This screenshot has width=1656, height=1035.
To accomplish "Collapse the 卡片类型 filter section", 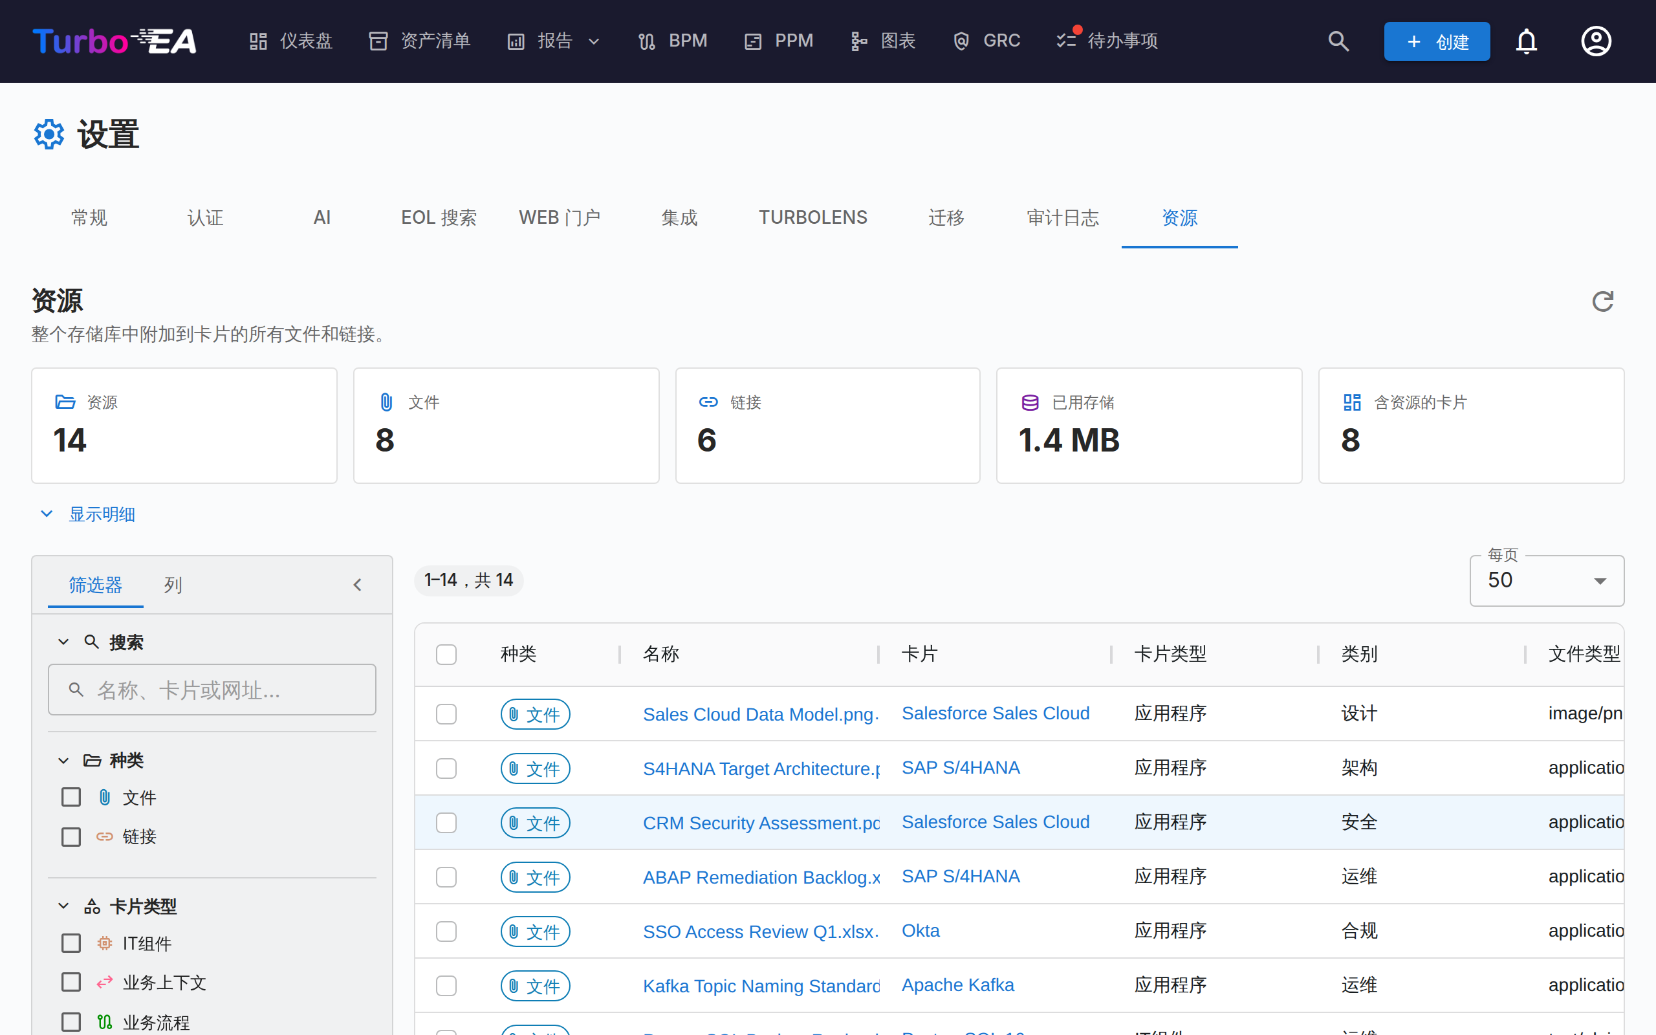I will point(63,906).
